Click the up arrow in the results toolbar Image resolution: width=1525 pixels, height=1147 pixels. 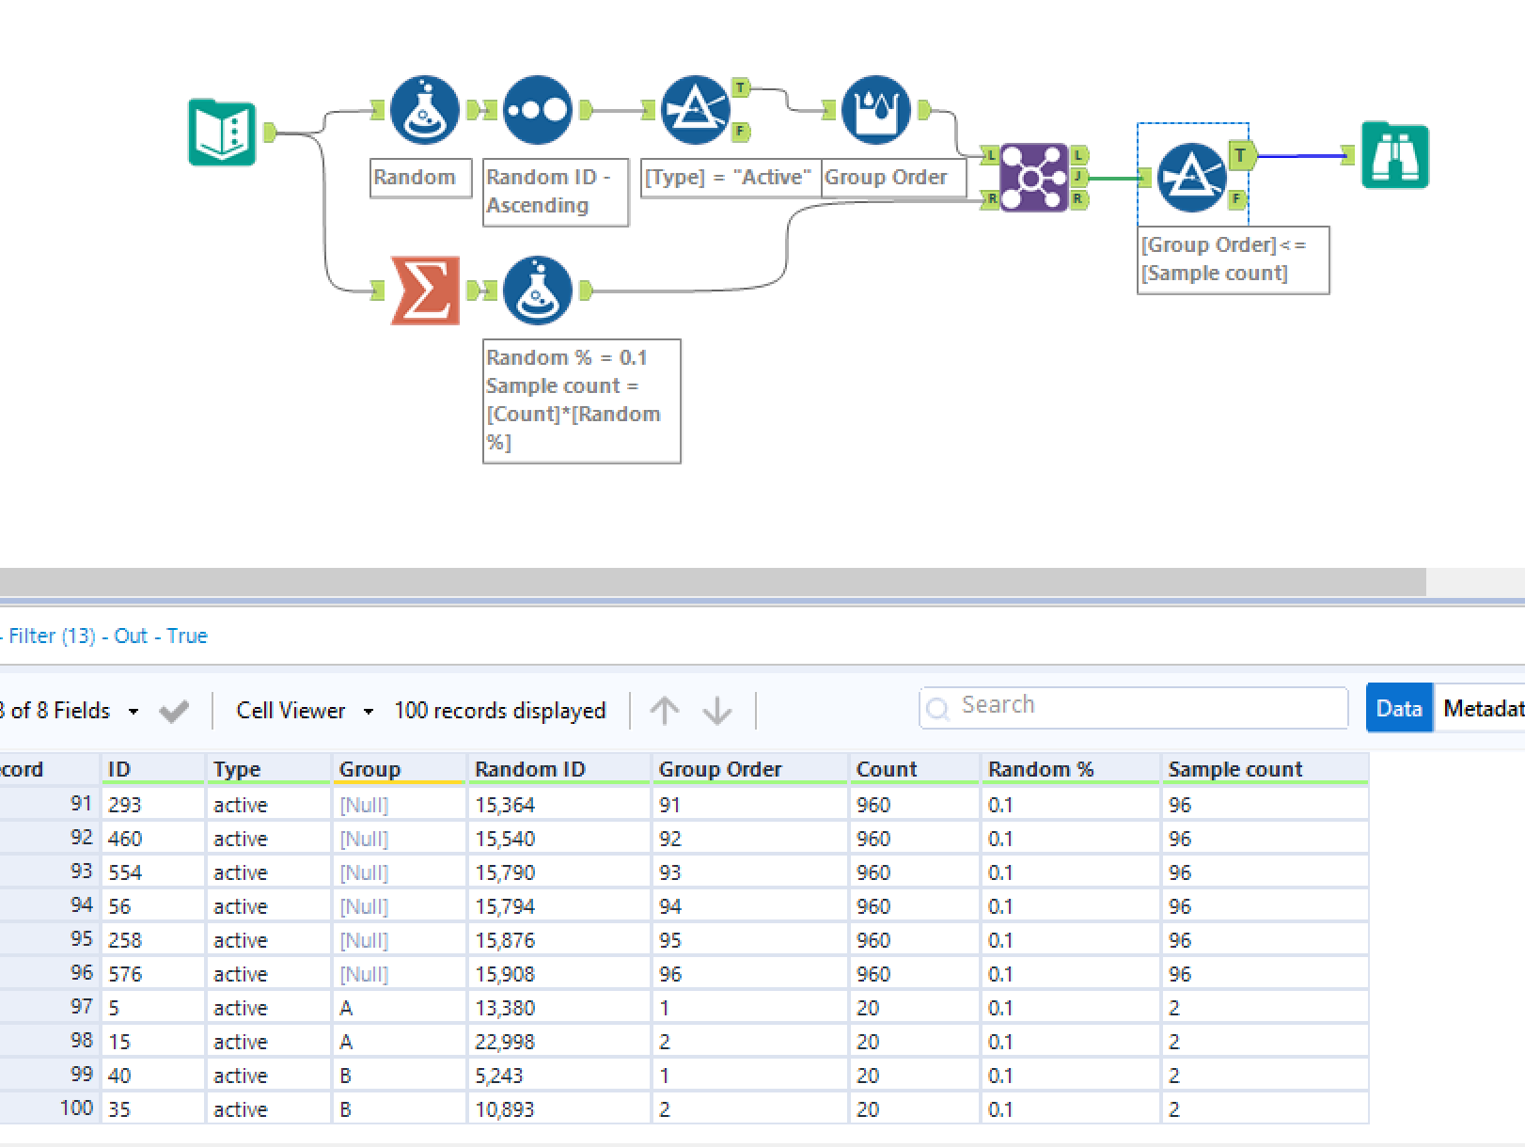coord(665,711)
